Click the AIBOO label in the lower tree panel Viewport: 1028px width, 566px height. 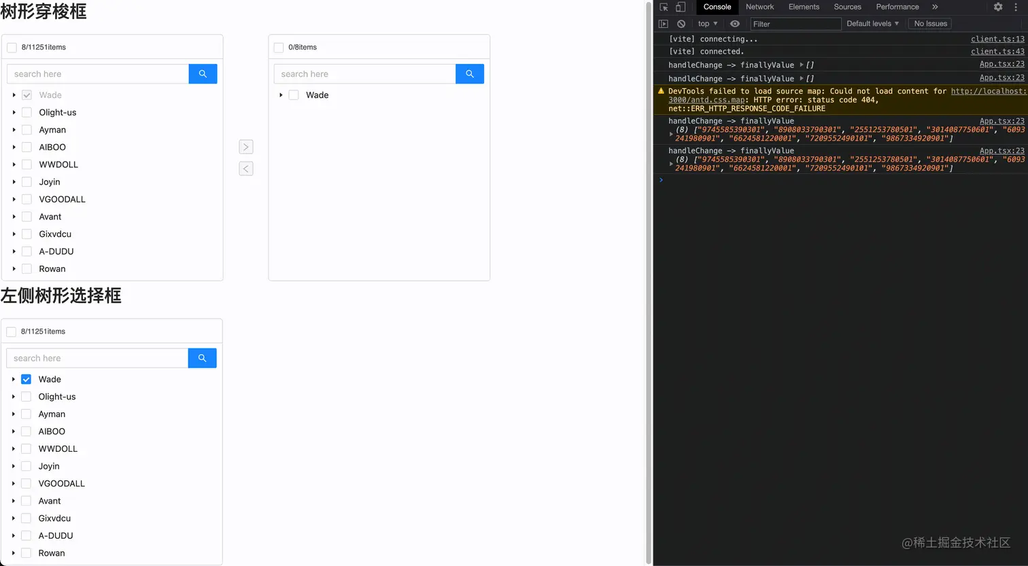point(52,431)
